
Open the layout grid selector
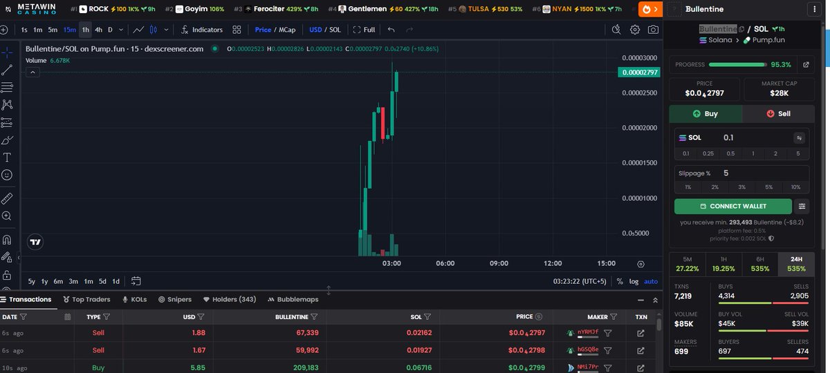pos(237,30)
